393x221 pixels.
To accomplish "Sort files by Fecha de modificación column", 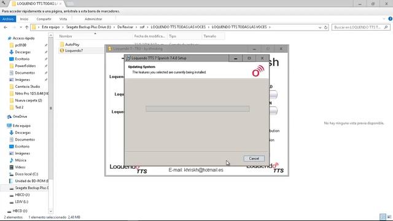I will (x=150, y=36).
